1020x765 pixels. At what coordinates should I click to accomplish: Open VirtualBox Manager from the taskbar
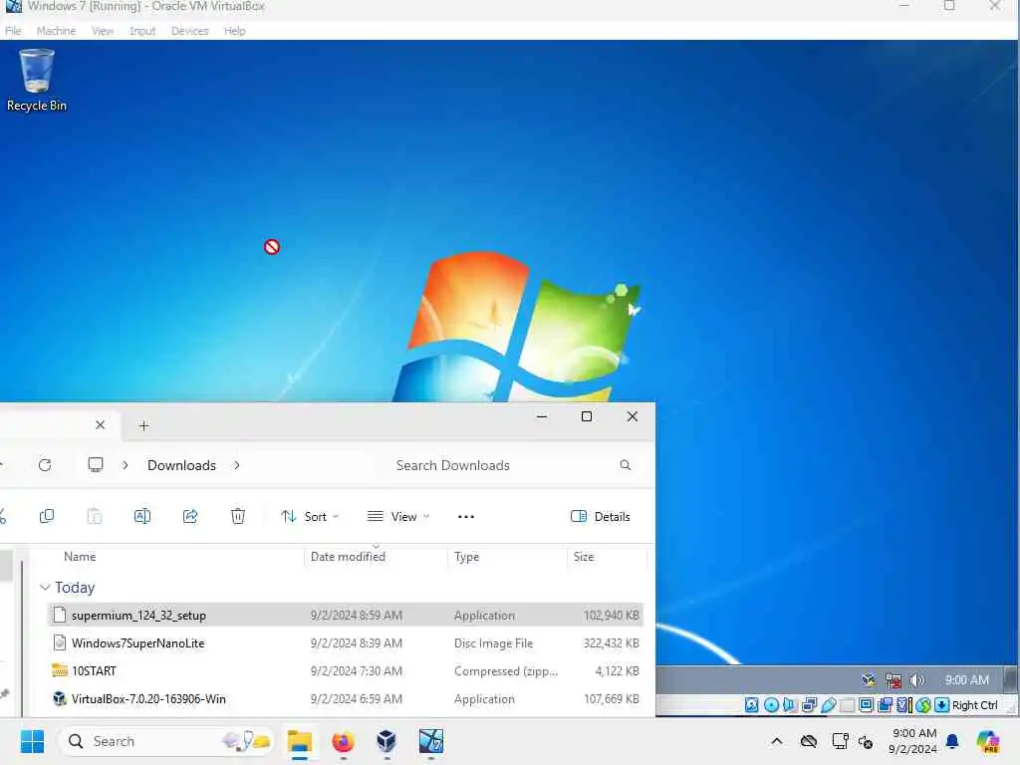pyautogui.click(x=386, y=741)
